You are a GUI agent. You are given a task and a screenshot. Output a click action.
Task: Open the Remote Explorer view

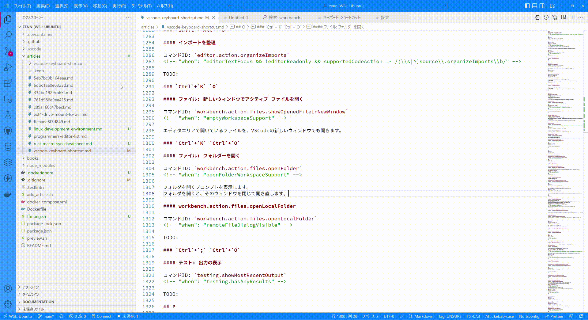pos(8,99)
